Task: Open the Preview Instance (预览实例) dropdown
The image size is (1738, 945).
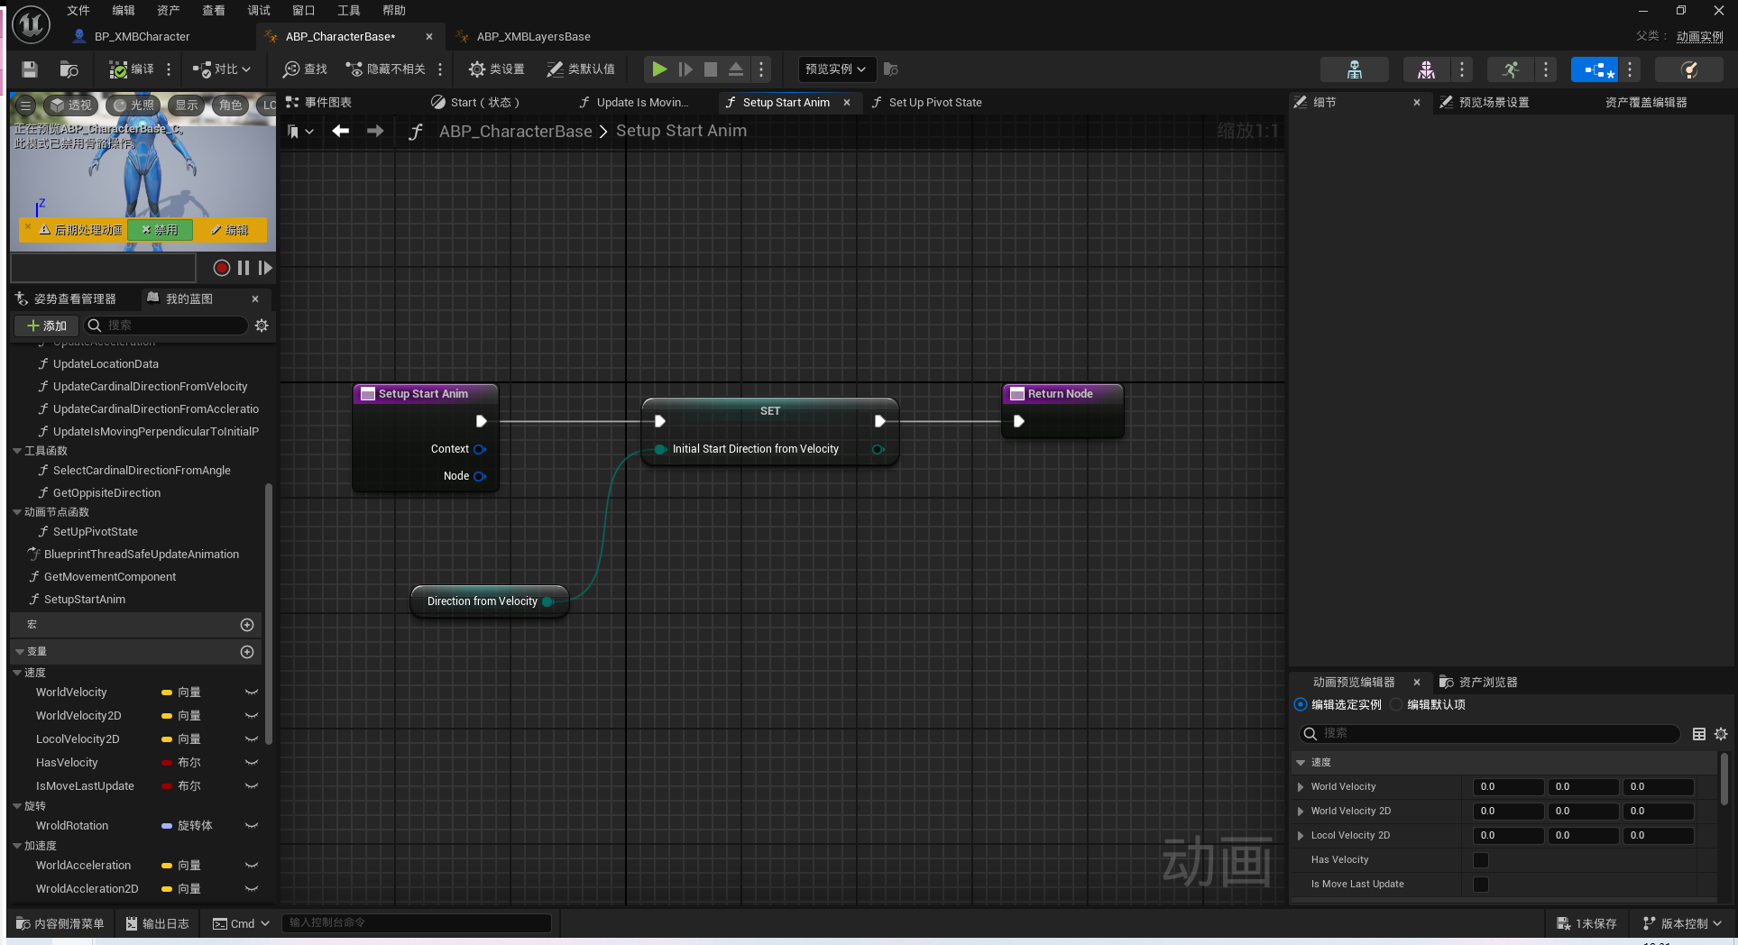Action: coord(835,69)
